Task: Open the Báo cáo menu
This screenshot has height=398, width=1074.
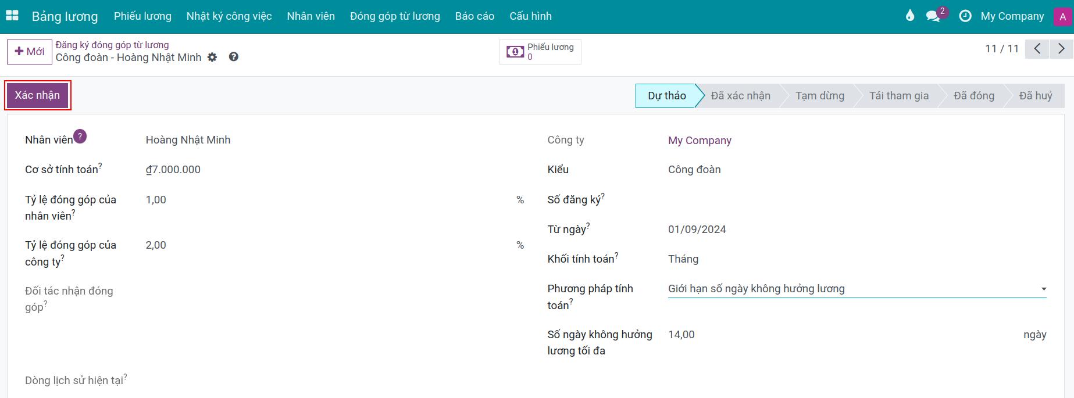Action: (x=474, y=16)
